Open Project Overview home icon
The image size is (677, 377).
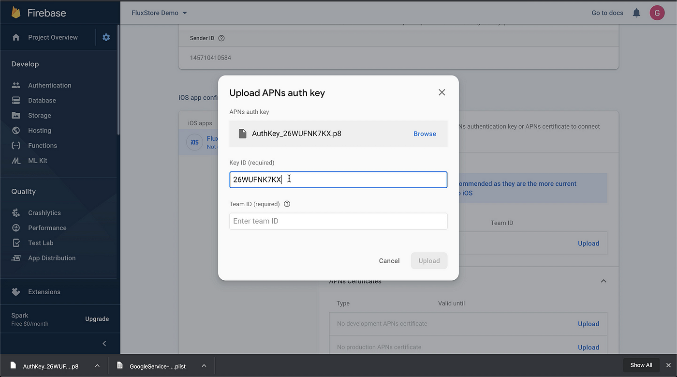pos(16,37)
